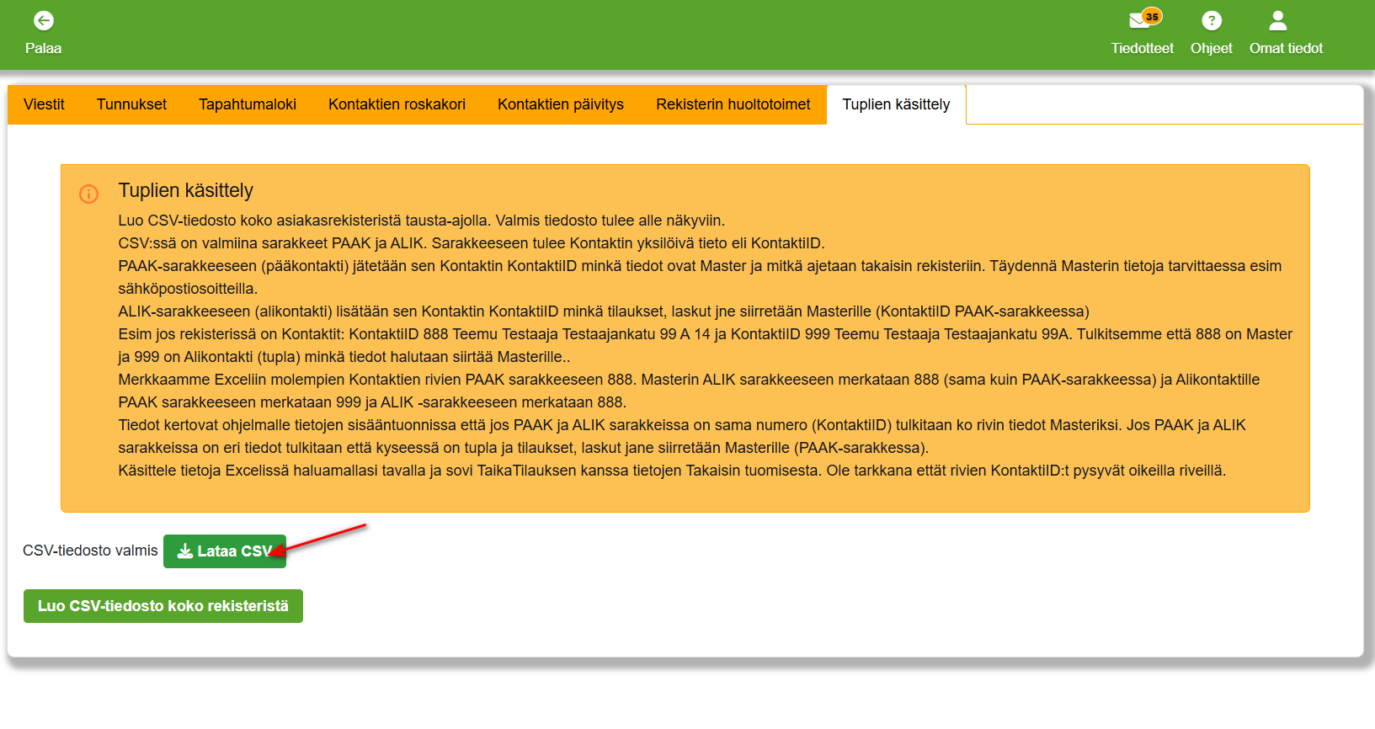Click the back arrow icon above Palaa
This screenshot has width=1375, height=729.
click(x=43, y=20)
